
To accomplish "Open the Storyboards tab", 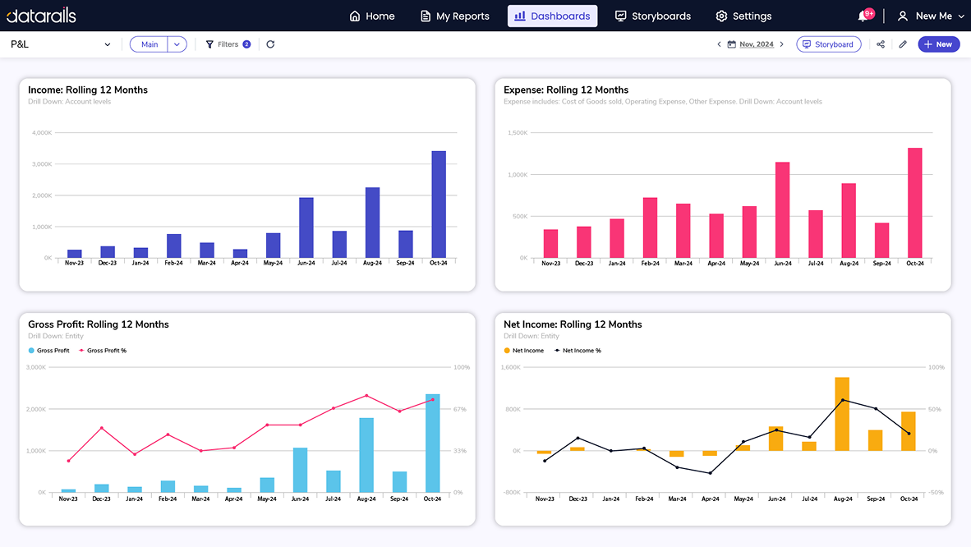I will [x=653, y=16].
